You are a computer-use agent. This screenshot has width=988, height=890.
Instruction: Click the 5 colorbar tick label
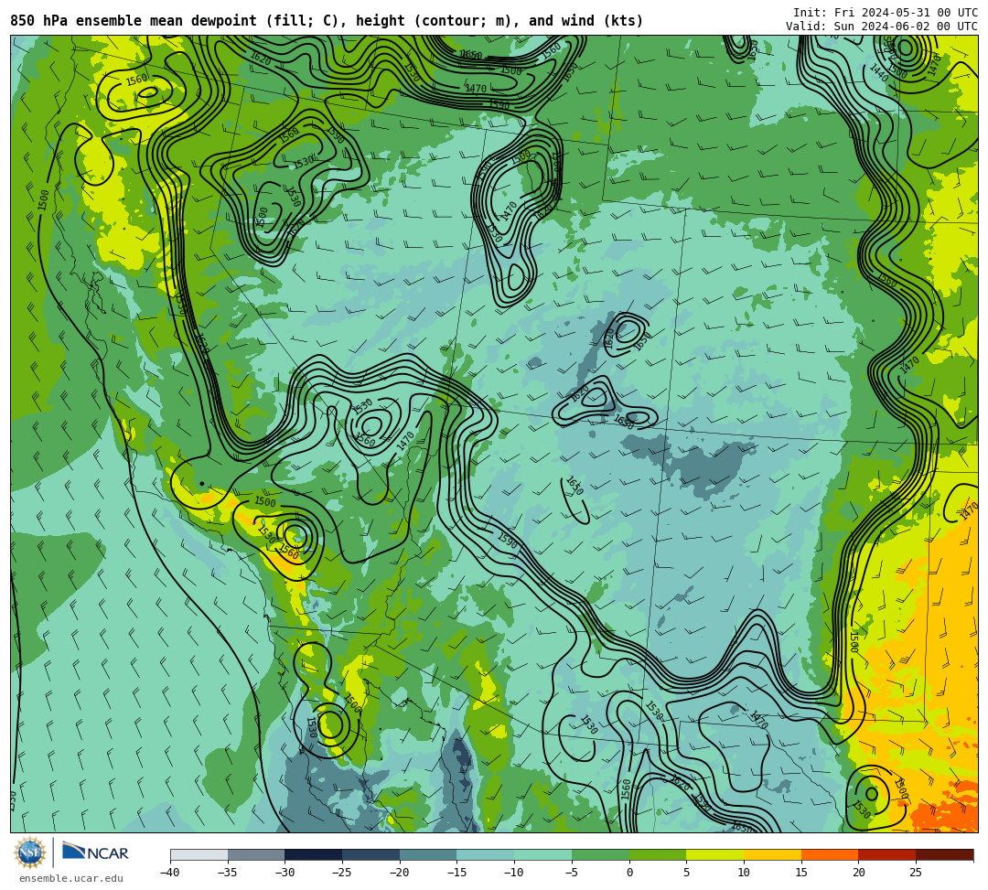[x=686, y=873]
